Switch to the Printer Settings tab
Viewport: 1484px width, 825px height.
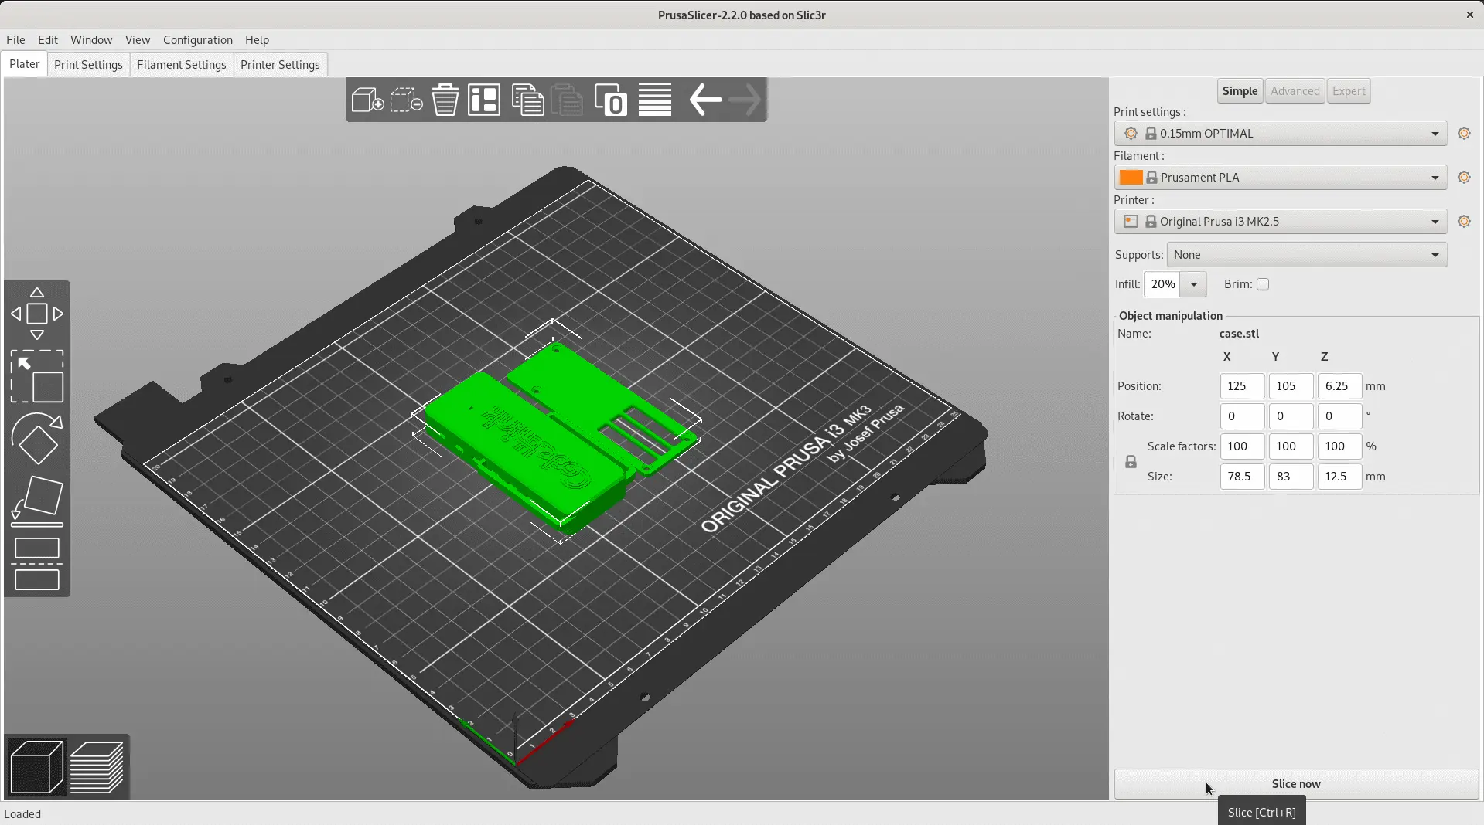pyautogui.click(x=280, y=65)
